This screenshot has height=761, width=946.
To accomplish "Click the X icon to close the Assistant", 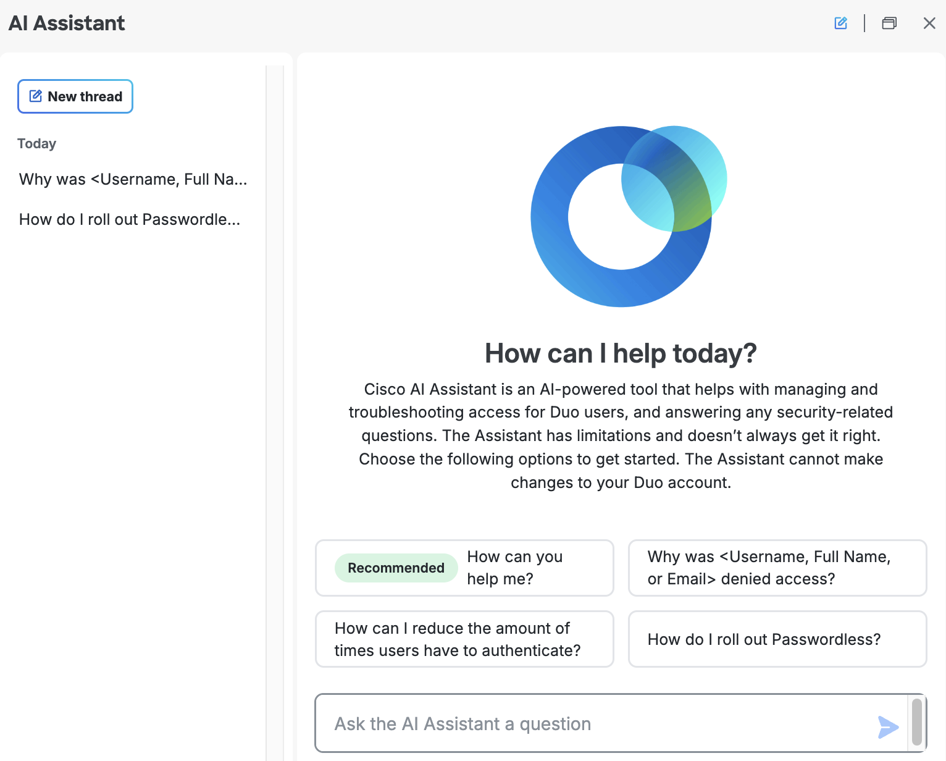I will coord(929,23).
